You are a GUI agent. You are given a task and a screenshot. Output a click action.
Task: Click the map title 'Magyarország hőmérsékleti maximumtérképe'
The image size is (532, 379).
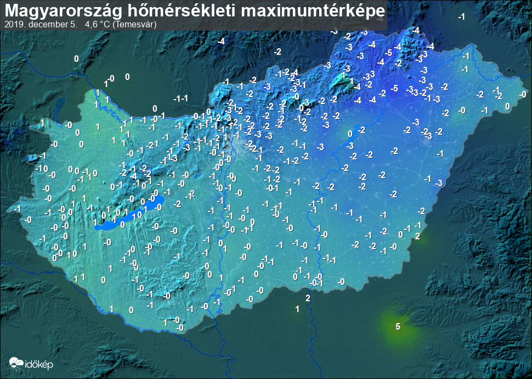195,11
